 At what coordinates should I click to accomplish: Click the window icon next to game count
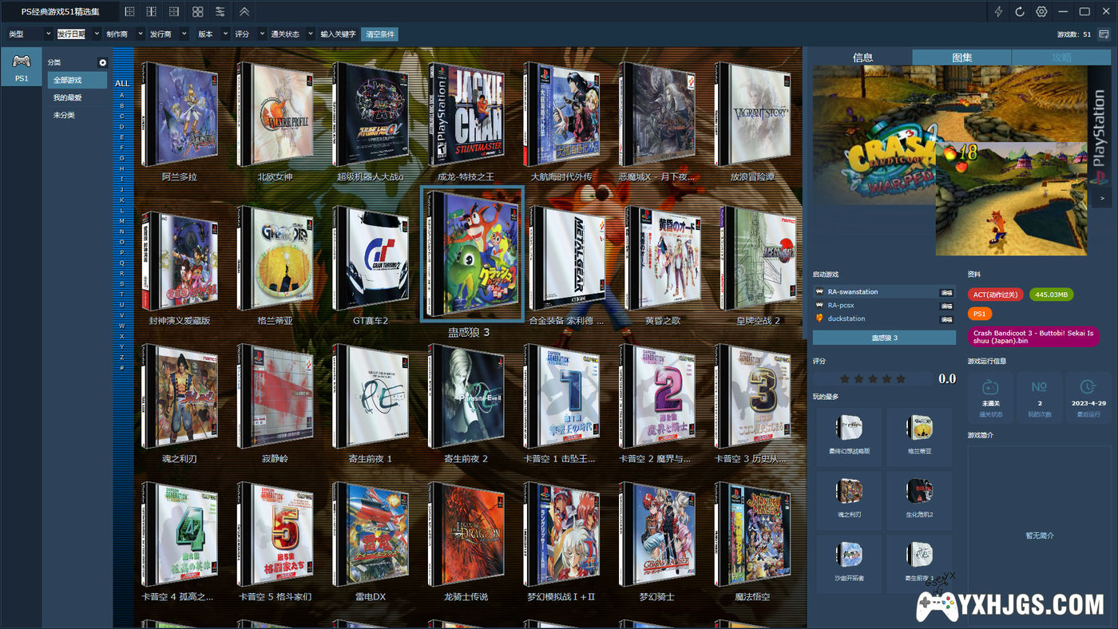[1104, 34]
